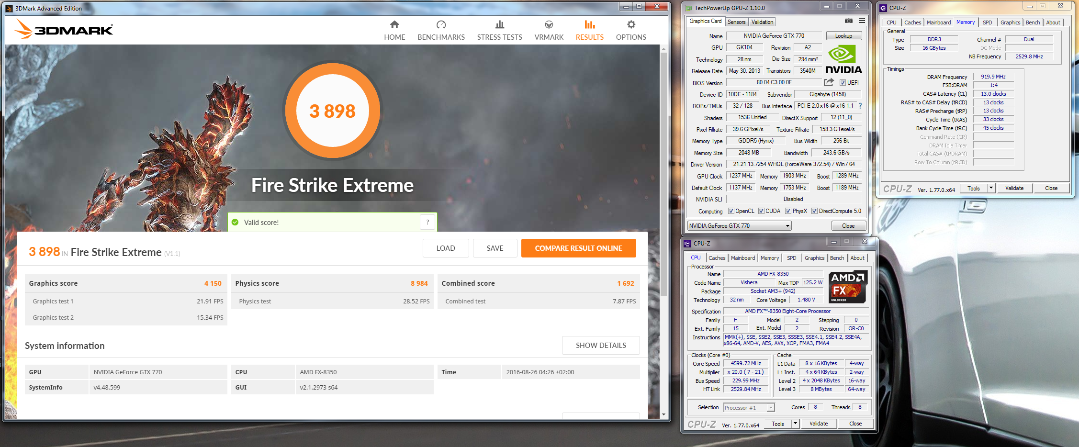Click the large 3 898 score circle
Screen dimensions: 1079x447
coord(333,111)
